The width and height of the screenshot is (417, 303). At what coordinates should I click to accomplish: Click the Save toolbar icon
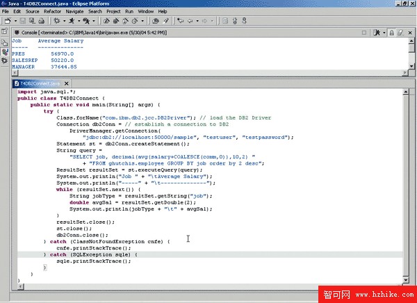pos(23,21)
